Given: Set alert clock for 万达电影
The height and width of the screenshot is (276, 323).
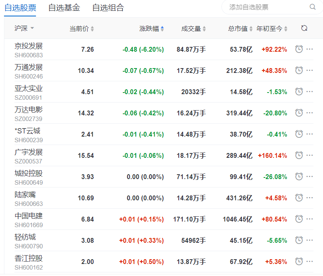Looking at the screenshot, I should coord(299,113).
